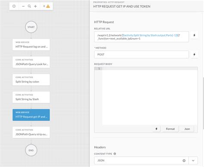Click in the Relative URL field
Screen dimensions: 204x167
point(141,37)
